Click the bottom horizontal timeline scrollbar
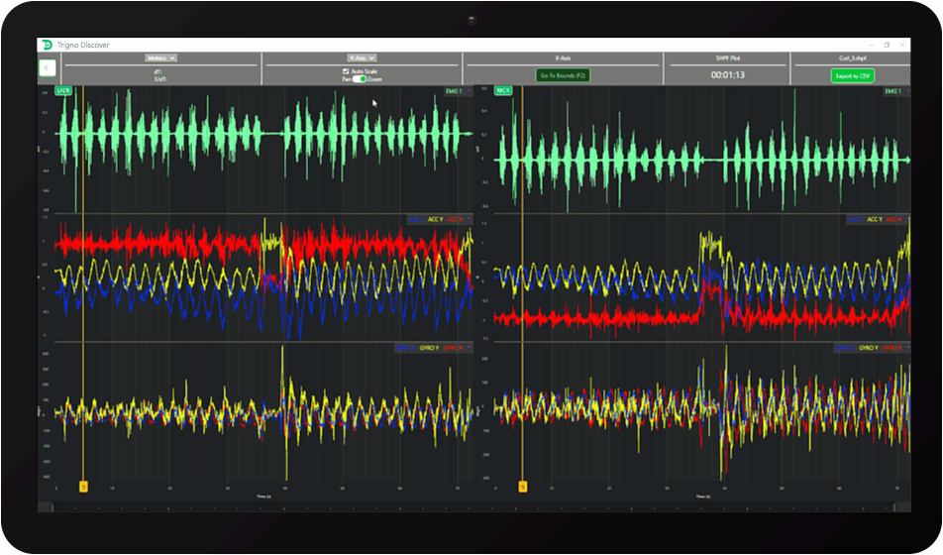 [x=473, y=507]
